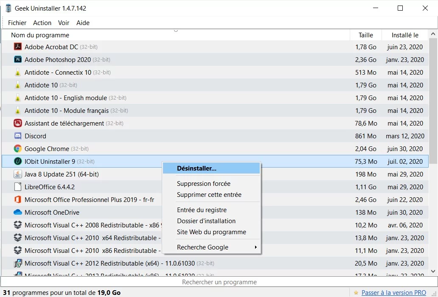Click the juil. 02, 2020 install date
Screen dimensions: 438x297
405,162
